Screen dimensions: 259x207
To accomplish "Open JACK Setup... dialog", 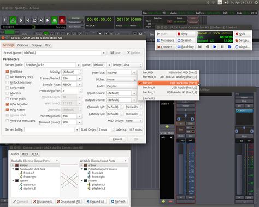I will click(x=243, y=40).
